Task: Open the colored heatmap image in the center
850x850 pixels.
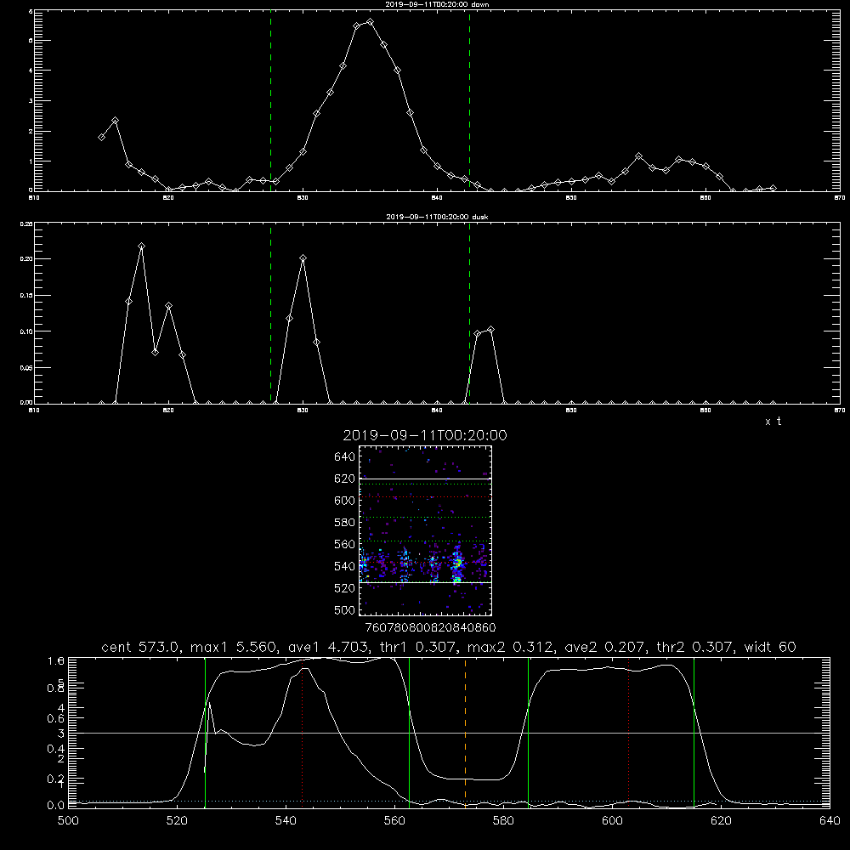Action: point(425,530)
